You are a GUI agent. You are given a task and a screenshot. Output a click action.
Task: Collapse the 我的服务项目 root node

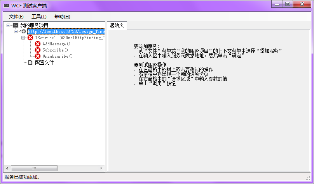(x=8, y=25)
